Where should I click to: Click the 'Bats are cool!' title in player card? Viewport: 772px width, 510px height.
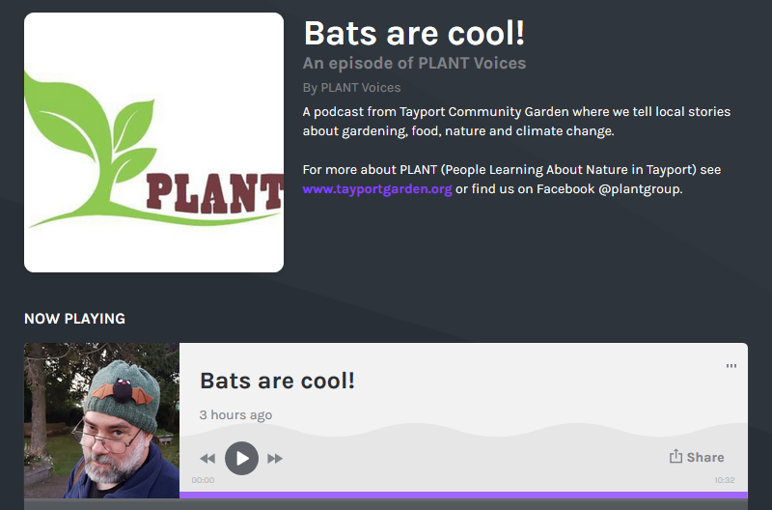277,381
